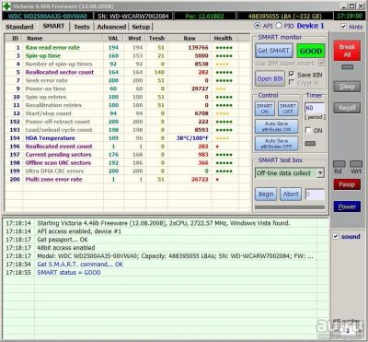Viewport: 368px width, 342px height.
Task: Click the Load/unload cycle count row
Action: [127, 130]
